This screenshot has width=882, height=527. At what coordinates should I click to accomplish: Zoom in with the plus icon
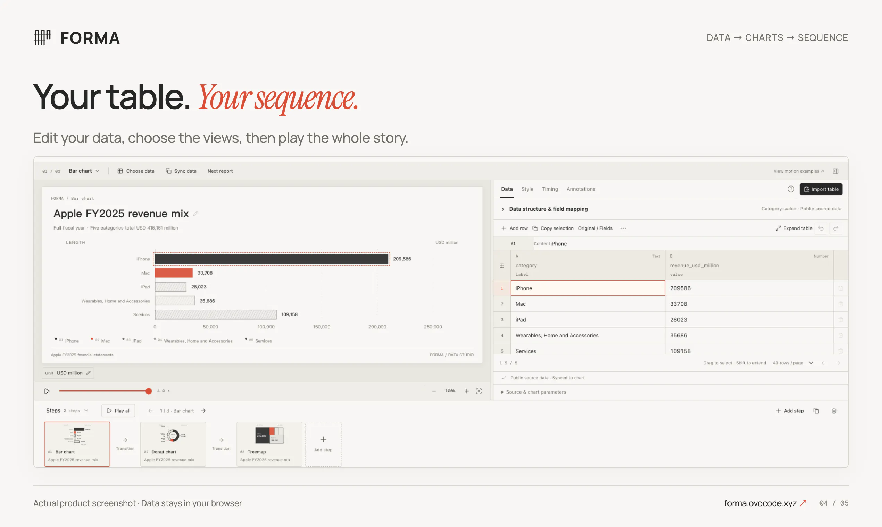tap(467, 391)
